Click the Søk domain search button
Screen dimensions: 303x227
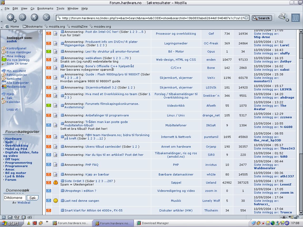point(32,198)
